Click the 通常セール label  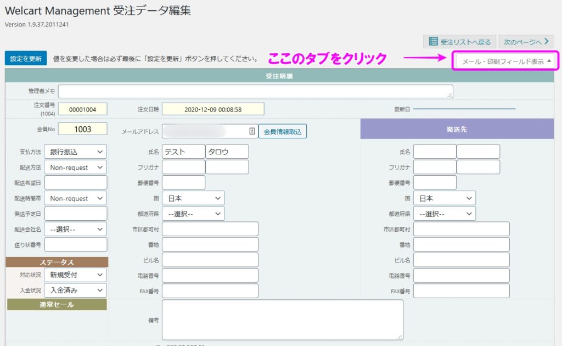[57, 304]
